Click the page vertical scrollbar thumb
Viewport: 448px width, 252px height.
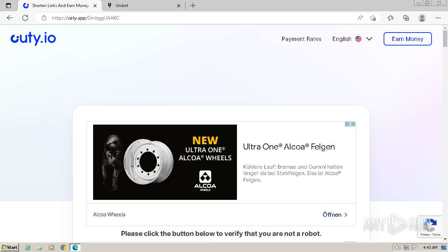tap(445, 38)
